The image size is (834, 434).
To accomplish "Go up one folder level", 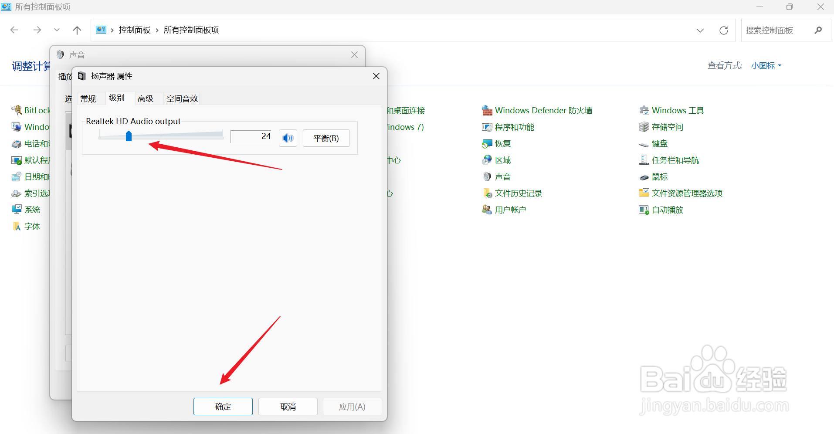I will (77, 30).
